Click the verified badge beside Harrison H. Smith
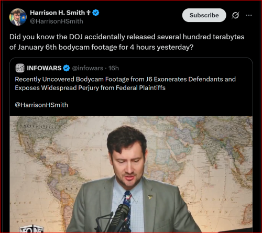The height and width of the screenshot is (233, 262). (x=96, y=13)
